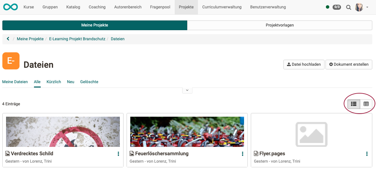The height and width of the screenshot is (170, 376).
Task: Click document file icon of Flyer.pages
Action: click(x=256, y=154)
